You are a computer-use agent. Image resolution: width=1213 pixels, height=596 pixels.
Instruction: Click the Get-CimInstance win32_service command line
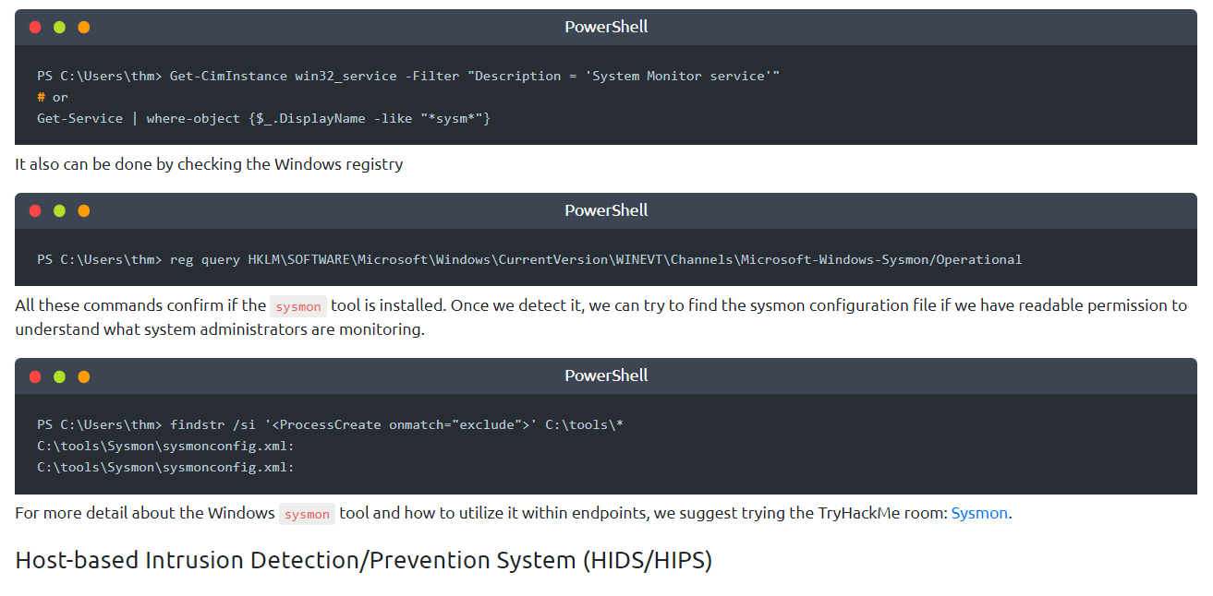point(408,76)
